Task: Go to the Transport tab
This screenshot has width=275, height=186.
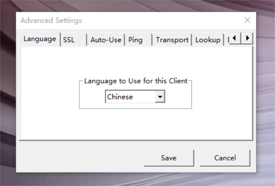Action: pyautogui.click(x=172, y=40)
